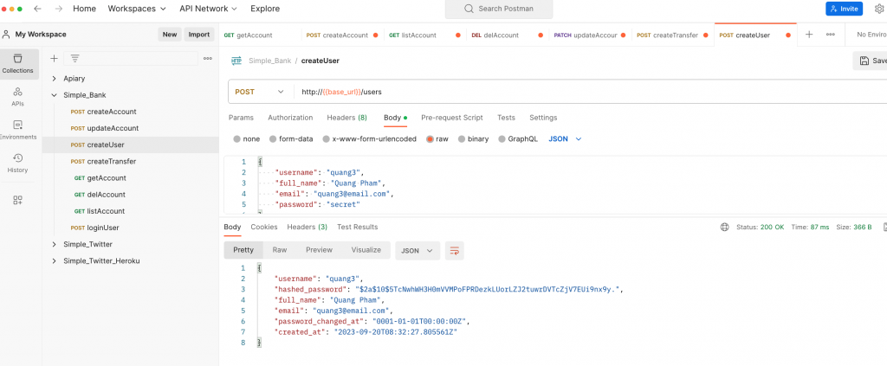Viewport: 887px width, 366px height.
Task: Click the settings gear icon
Action: [x=879, y=9]
